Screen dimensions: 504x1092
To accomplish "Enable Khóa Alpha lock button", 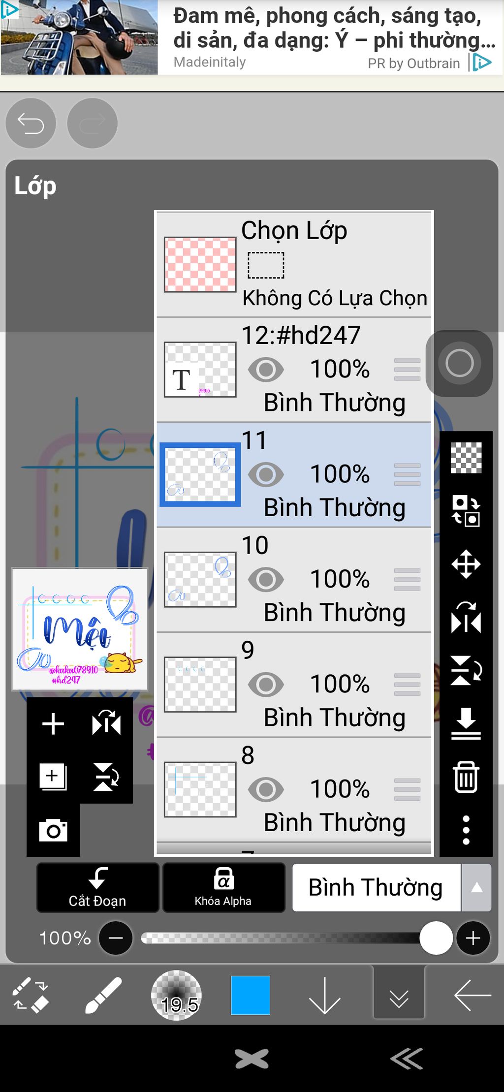I will pos(223,887).
